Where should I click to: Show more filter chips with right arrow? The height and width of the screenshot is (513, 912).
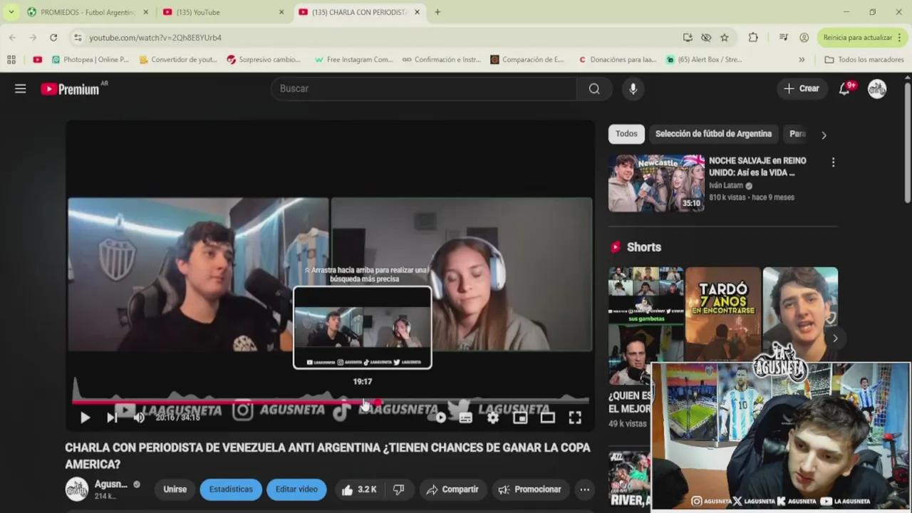(x=824, y=135)
